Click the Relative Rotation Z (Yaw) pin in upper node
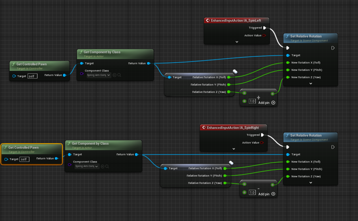 pyautogui.click(x=229, y=92)
